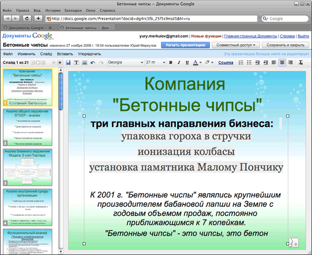The height and width of the screenshot is (255, 312).
Task: Align text right
Action: coord(290,62)
